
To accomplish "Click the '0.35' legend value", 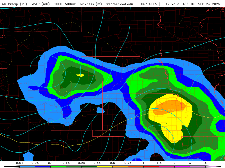I will [x=97, y=163].
